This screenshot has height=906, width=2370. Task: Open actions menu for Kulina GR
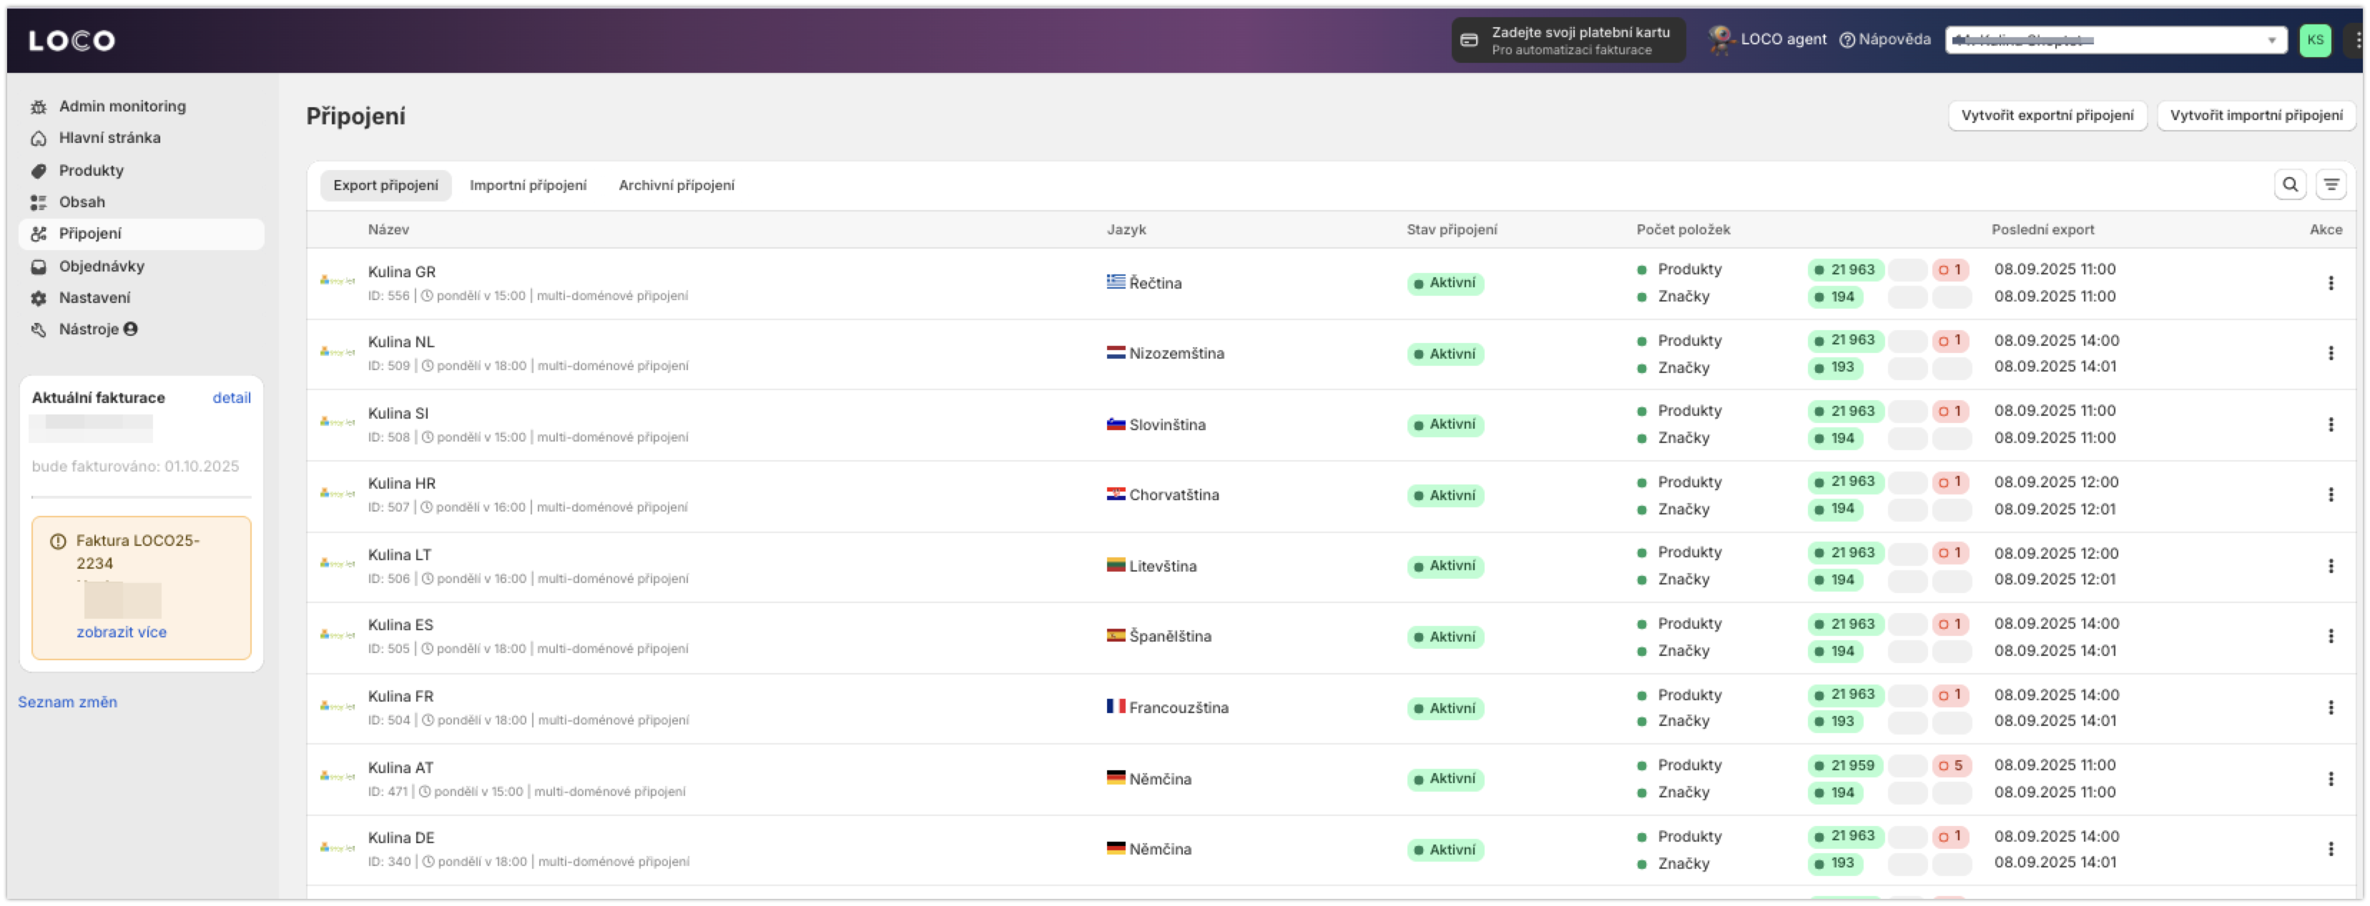click(x=2329, y=283)
